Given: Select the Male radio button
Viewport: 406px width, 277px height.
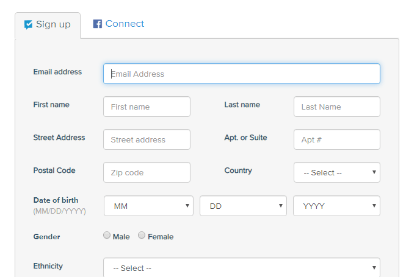Looking at the screenshot, I should [x=107, y=235].
